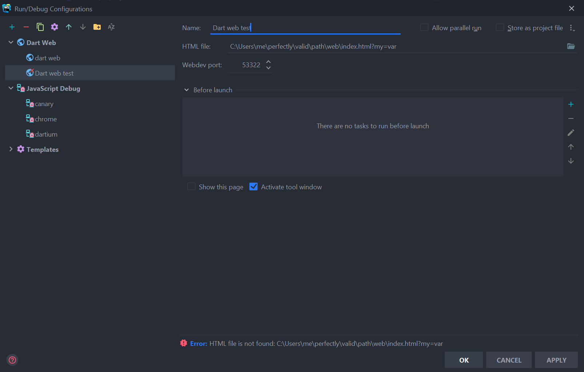The image size is (584, 372).
Task: Remove the selected configuration
Action: [x=26, y=27]
